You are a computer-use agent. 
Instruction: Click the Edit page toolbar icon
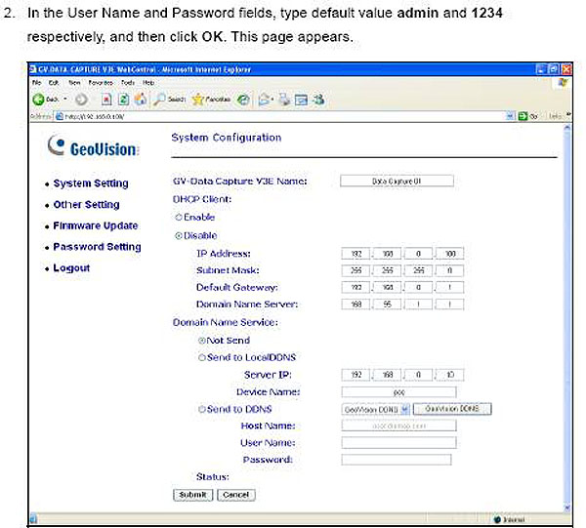point(301,100)
